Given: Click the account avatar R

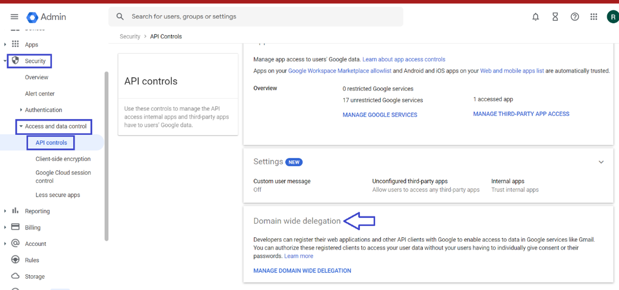Looking at the screenshot, I should [x=613, y=17].
